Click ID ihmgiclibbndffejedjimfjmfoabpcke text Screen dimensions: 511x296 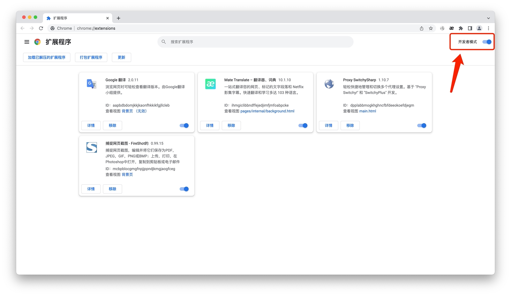(x=256, y=105)
